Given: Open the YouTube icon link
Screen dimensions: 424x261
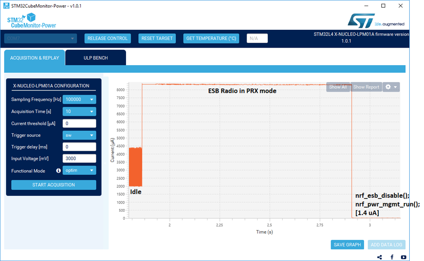Looking at the screenshot, I should click(x=404, y=257).
